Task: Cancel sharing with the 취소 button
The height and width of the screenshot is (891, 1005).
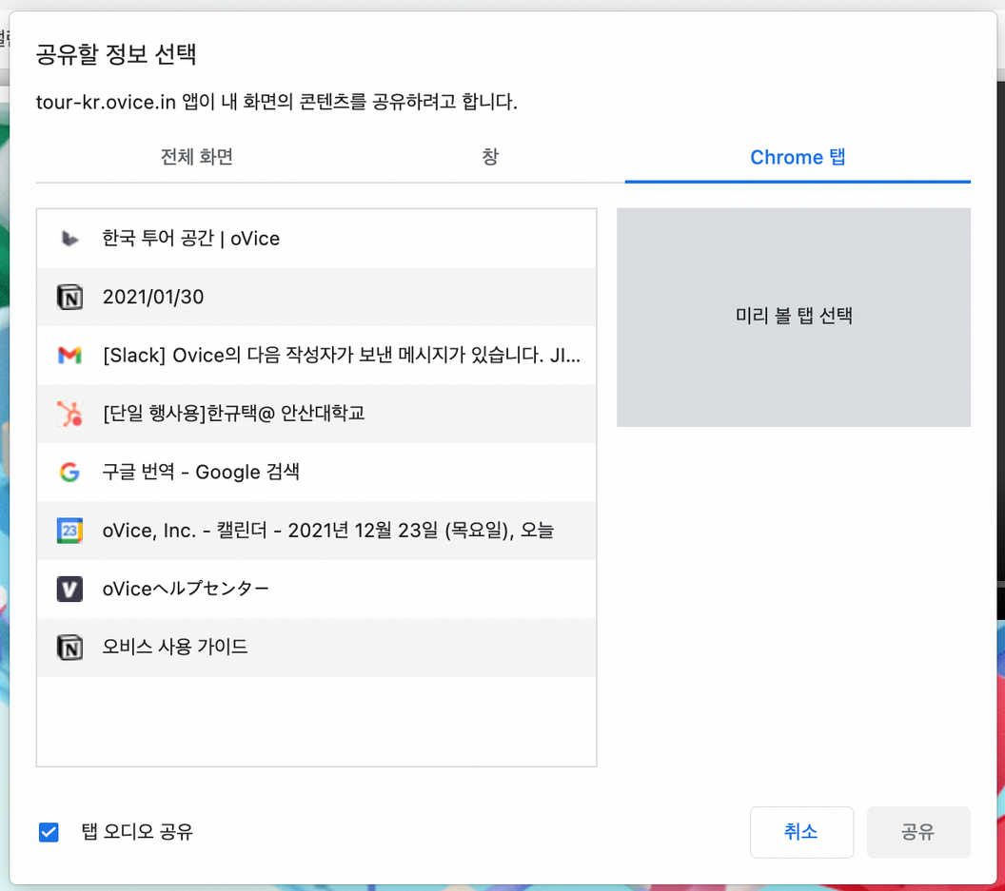Action: click(801, 832)
